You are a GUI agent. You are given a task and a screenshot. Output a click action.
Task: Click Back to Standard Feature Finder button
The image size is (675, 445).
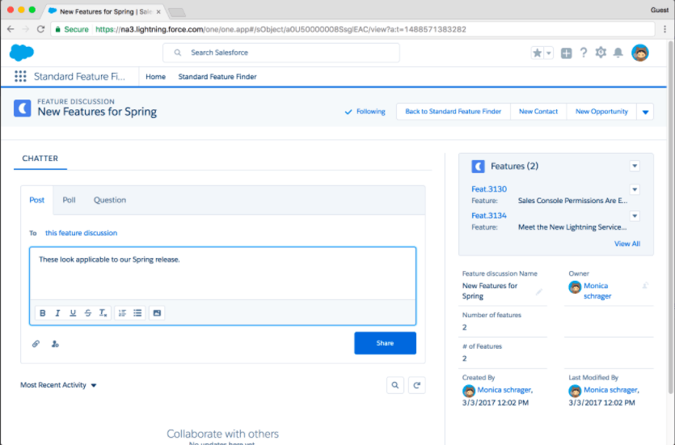click(454, 112)
